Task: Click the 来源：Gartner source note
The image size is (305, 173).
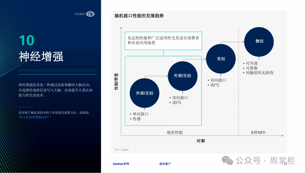Action: point(122,150)
